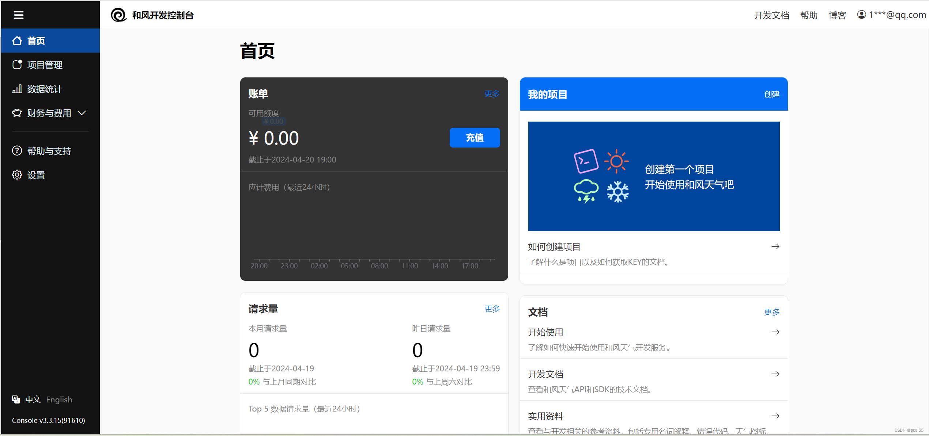
Task: Select 中文 language option
Action: coord(33,399)
